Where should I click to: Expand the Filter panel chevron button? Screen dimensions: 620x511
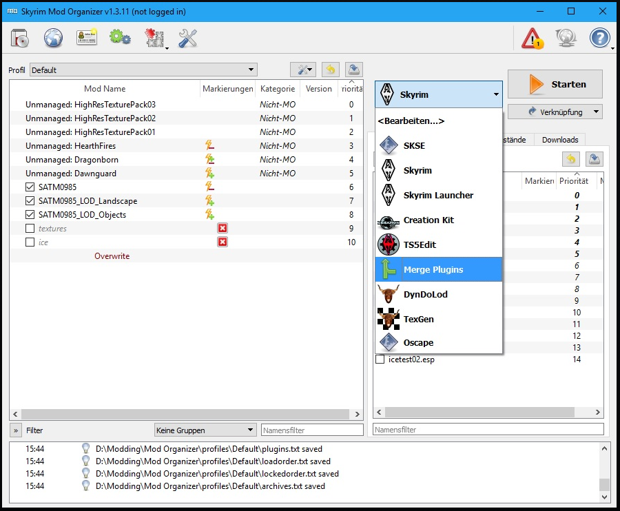pyautogui.click(x=16, y=430)
